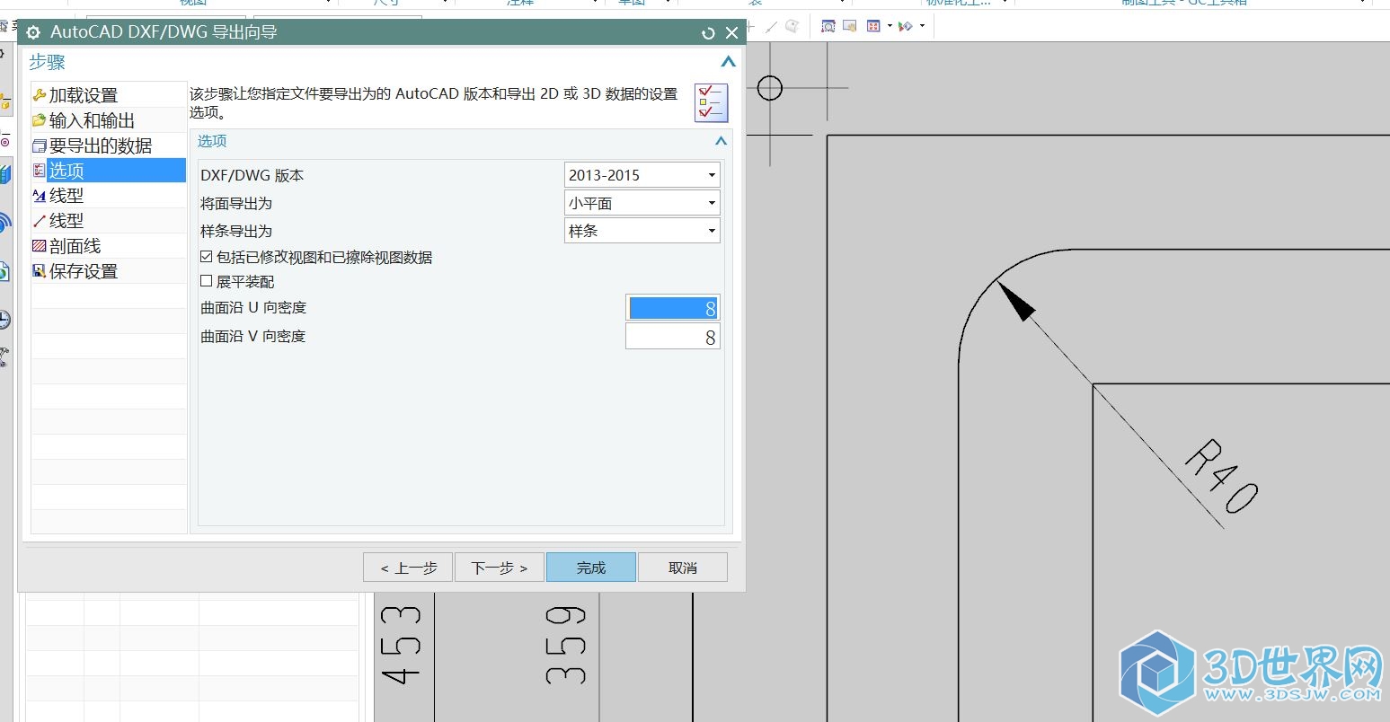Click the hatch pattern icon beside 剖面线
1390x722 pixels.
39,246
